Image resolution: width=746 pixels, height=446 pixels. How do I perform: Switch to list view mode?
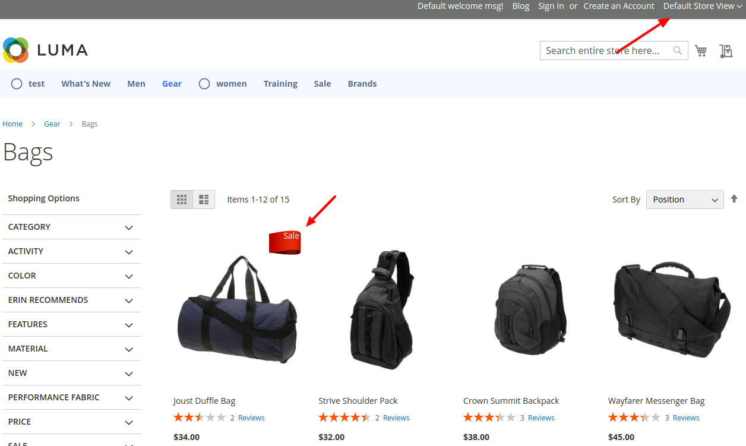click(x=204, y=200)
